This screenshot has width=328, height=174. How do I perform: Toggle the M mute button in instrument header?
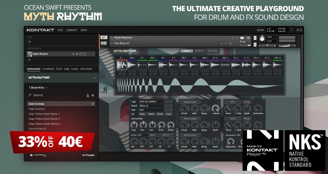(x=255, y=45)
